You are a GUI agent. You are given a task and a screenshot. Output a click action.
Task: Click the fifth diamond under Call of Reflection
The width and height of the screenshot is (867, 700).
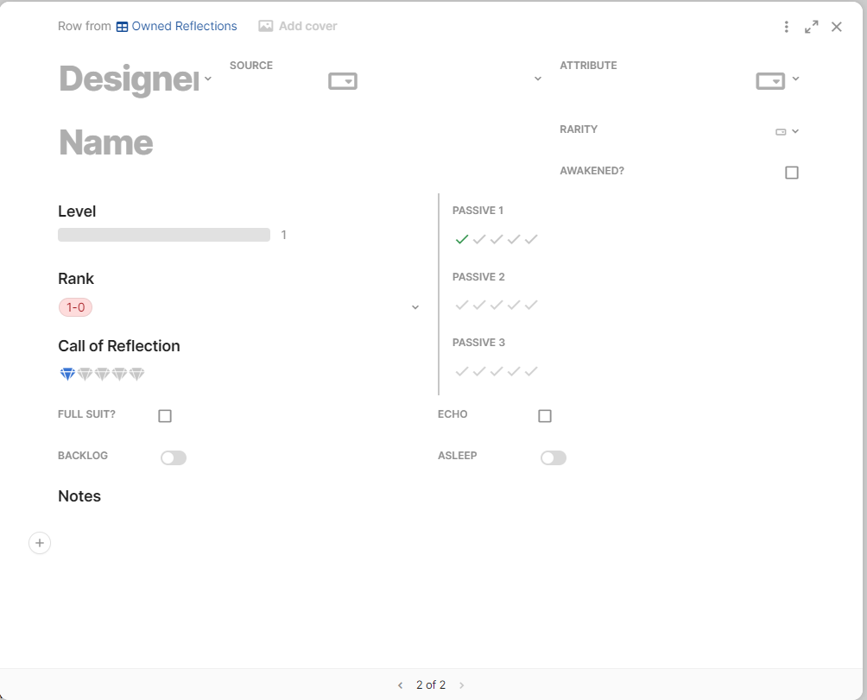pos(136,374)
